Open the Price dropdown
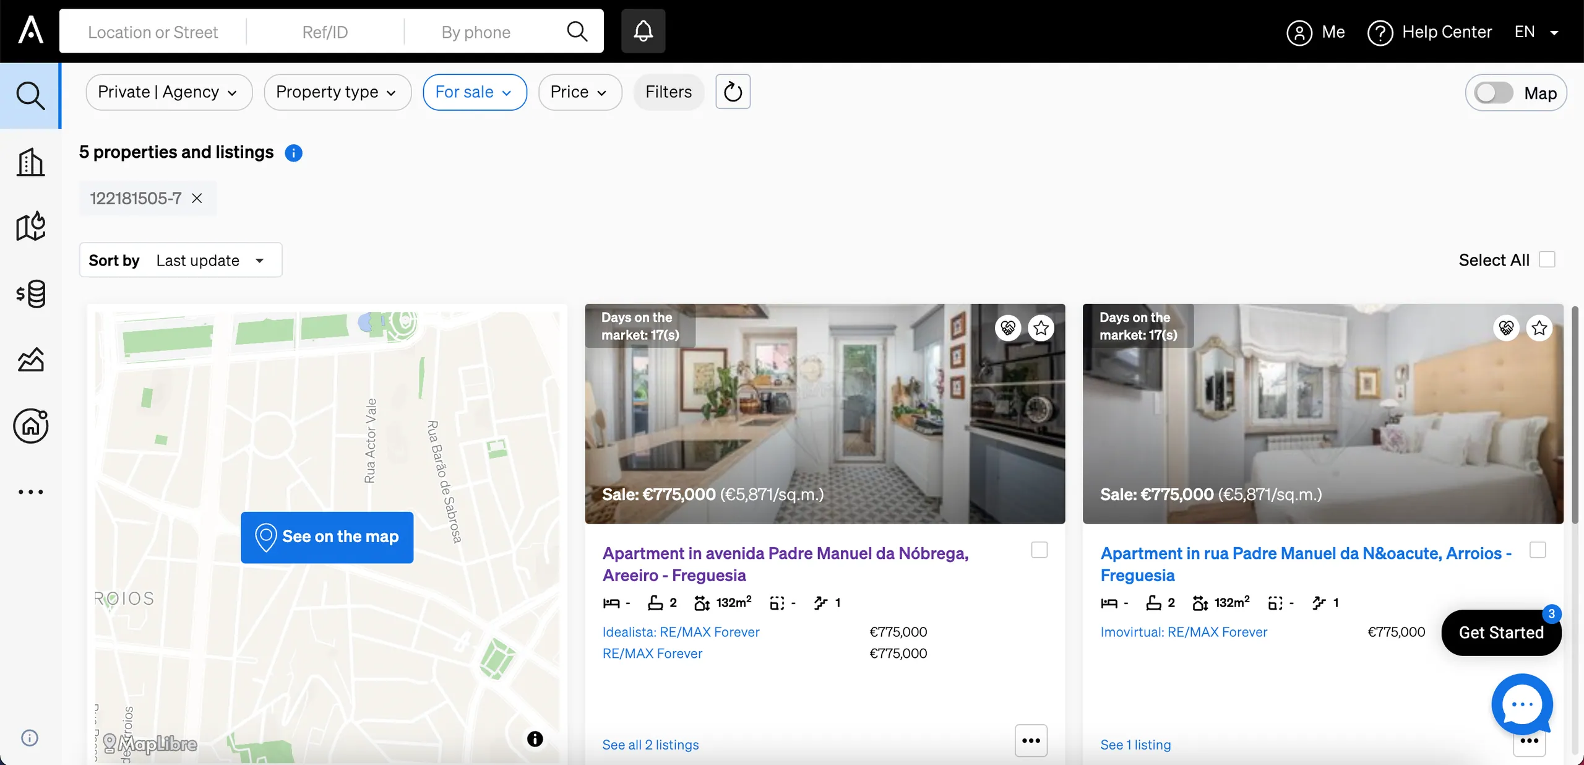 580,92
